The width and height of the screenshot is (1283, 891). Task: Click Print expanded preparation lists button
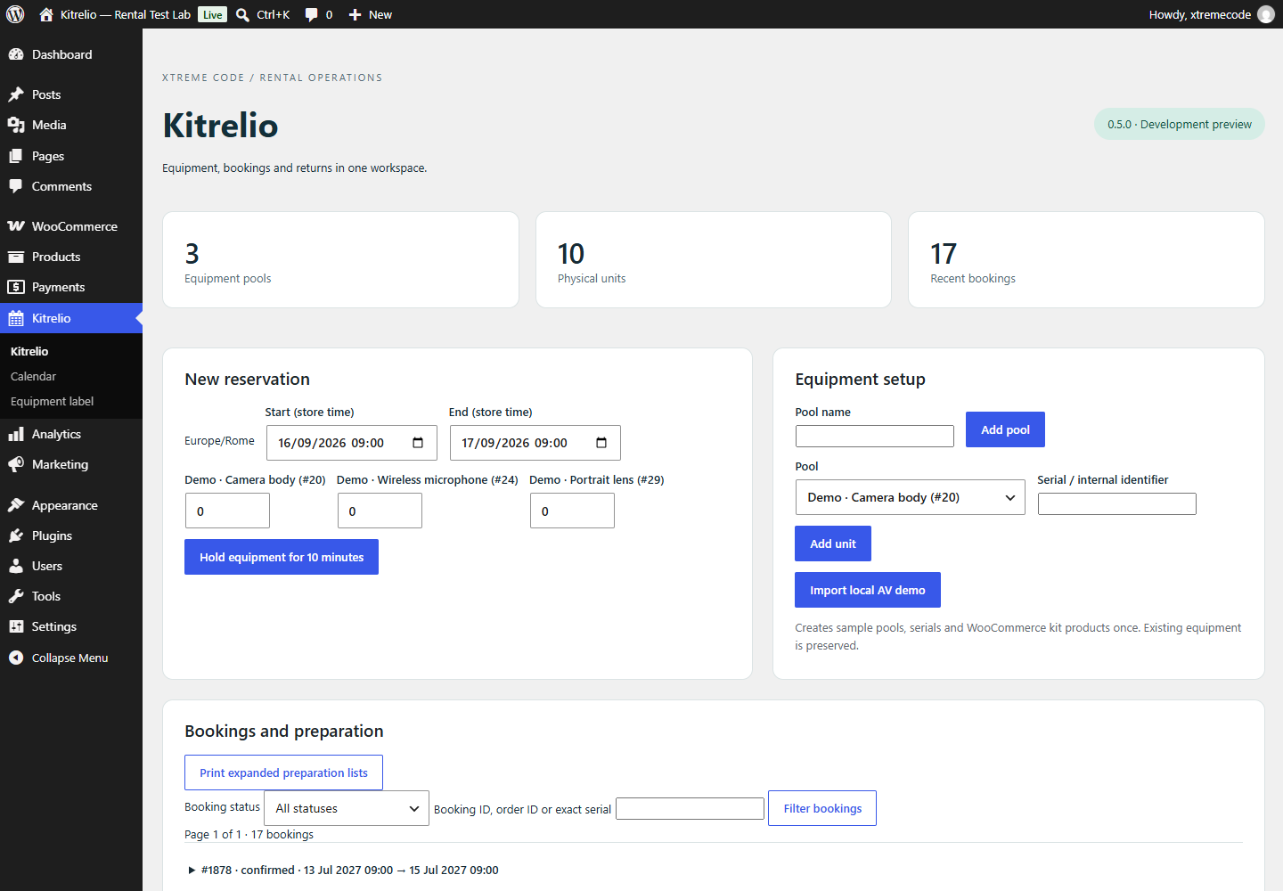pyautogui.click(x=283, y=772)
